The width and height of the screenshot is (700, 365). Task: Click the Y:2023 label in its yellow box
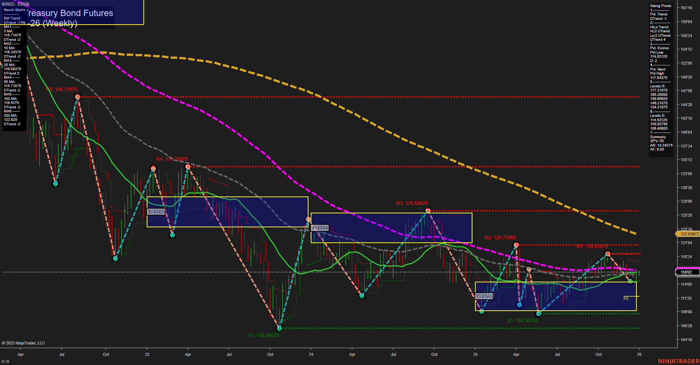pos(156,212)
